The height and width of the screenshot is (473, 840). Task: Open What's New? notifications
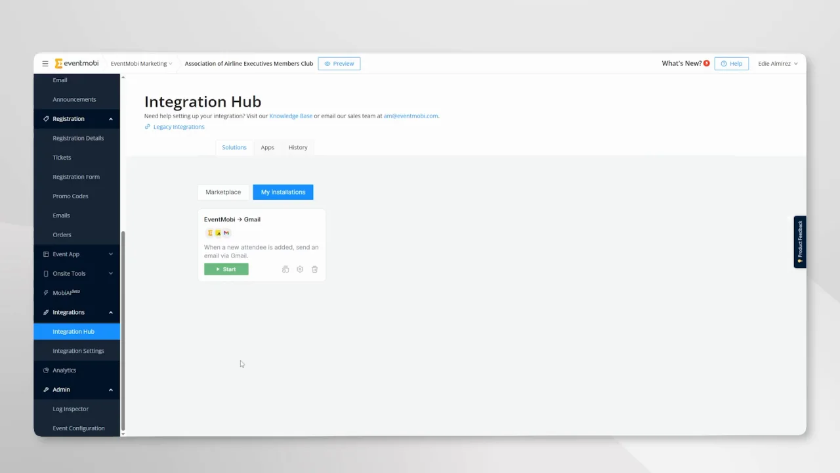[x=686, y=64]
